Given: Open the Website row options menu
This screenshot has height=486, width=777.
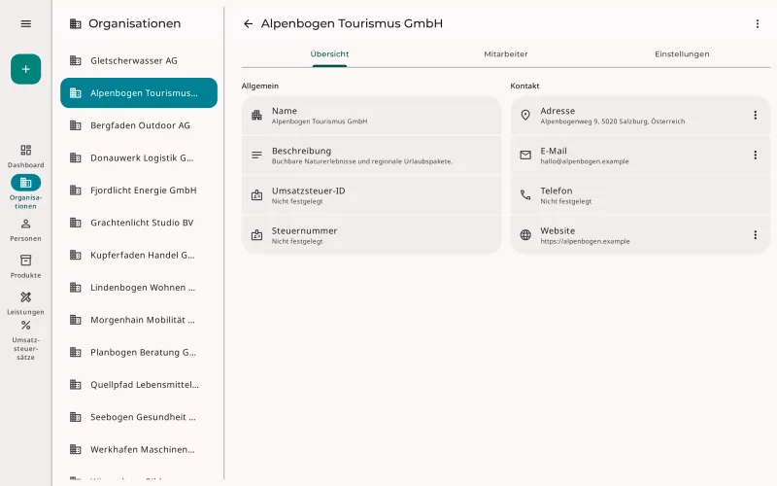Looking at the screenshot, I should 756,235.
